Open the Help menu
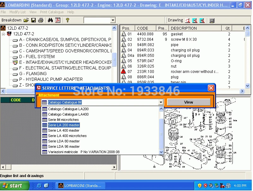 click(71, 12)
